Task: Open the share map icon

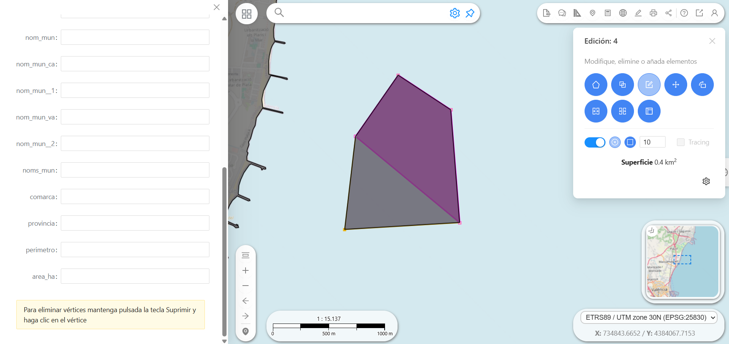Action: [669, 13]
